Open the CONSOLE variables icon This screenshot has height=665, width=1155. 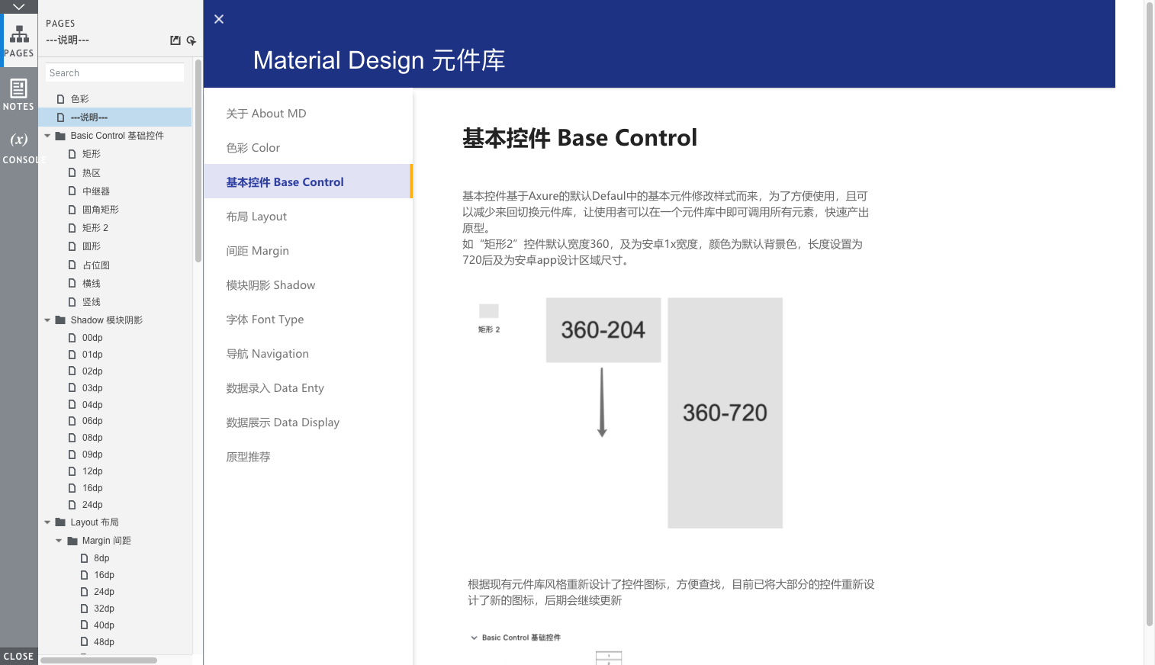pyautogui.click(x=18, y=148)
